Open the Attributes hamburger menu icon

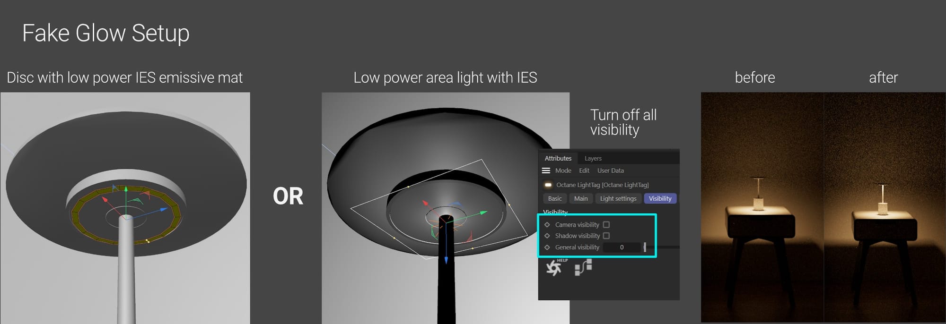pos(546,171)
